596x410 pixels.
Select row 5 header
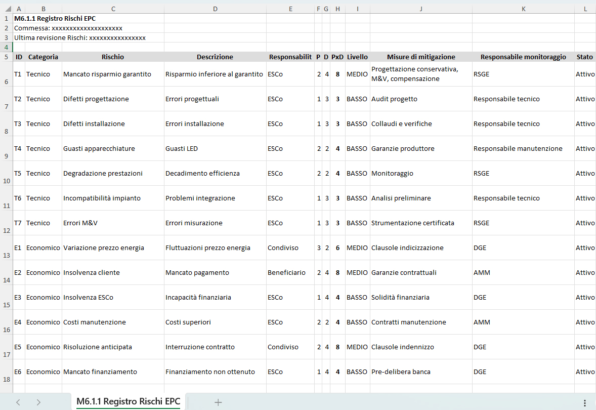click(6, 57)
